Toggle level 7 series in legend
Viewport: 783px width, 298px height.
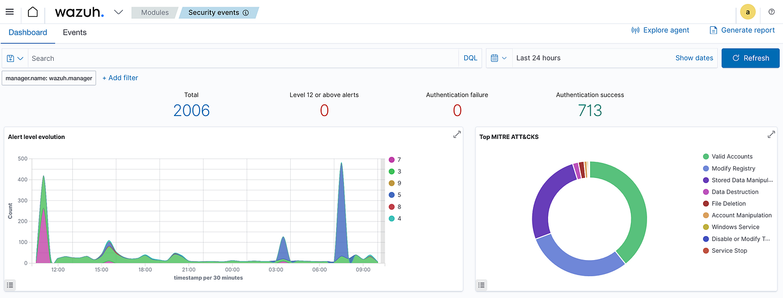[x=395, y=160]
